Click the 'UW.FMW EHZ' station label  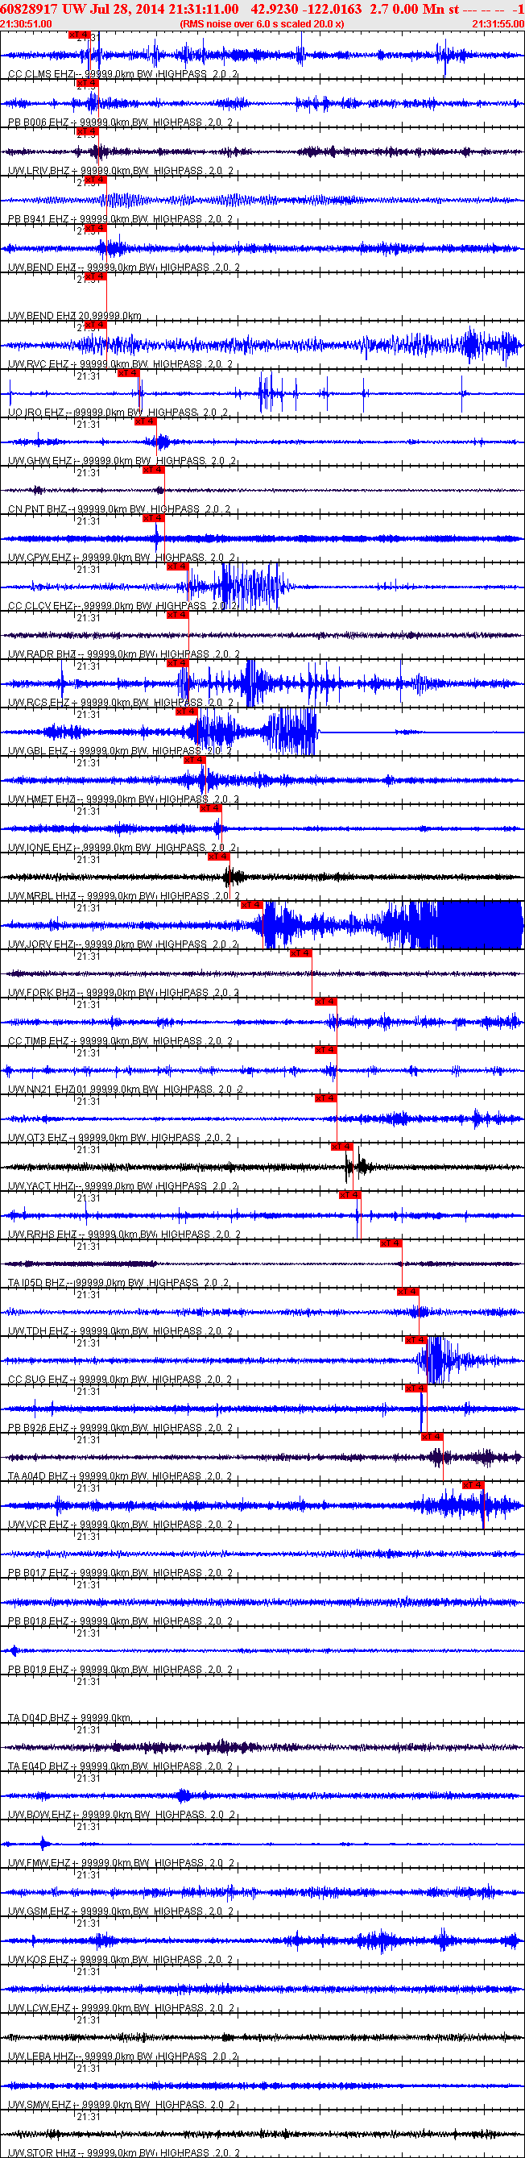tap(39, 1863)
